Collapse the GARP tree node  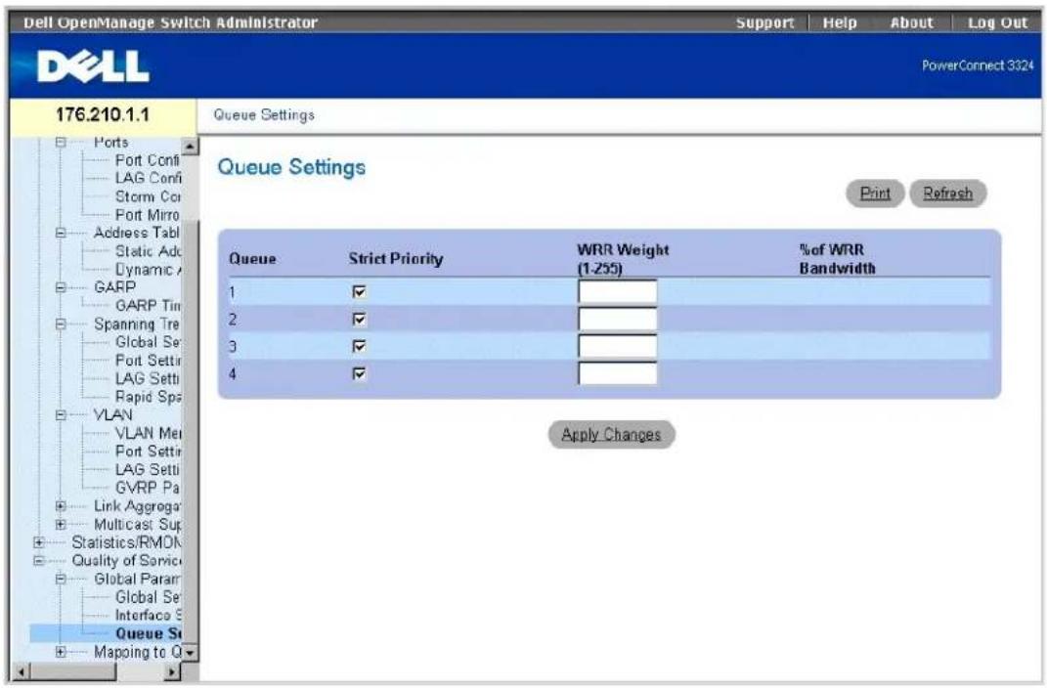click(x=61, y=287)
